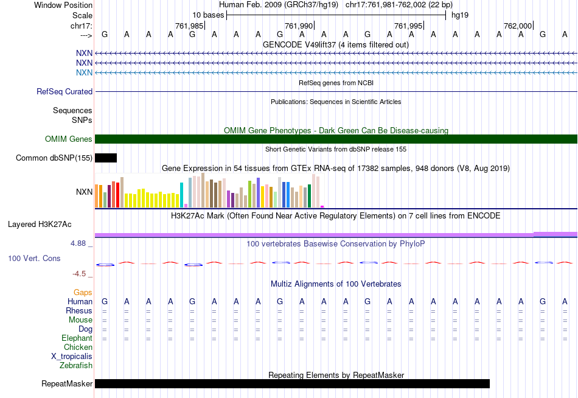Click the RepeatMasker track label
The height and width of the screenshot is (398, 578).
[67, 384]
